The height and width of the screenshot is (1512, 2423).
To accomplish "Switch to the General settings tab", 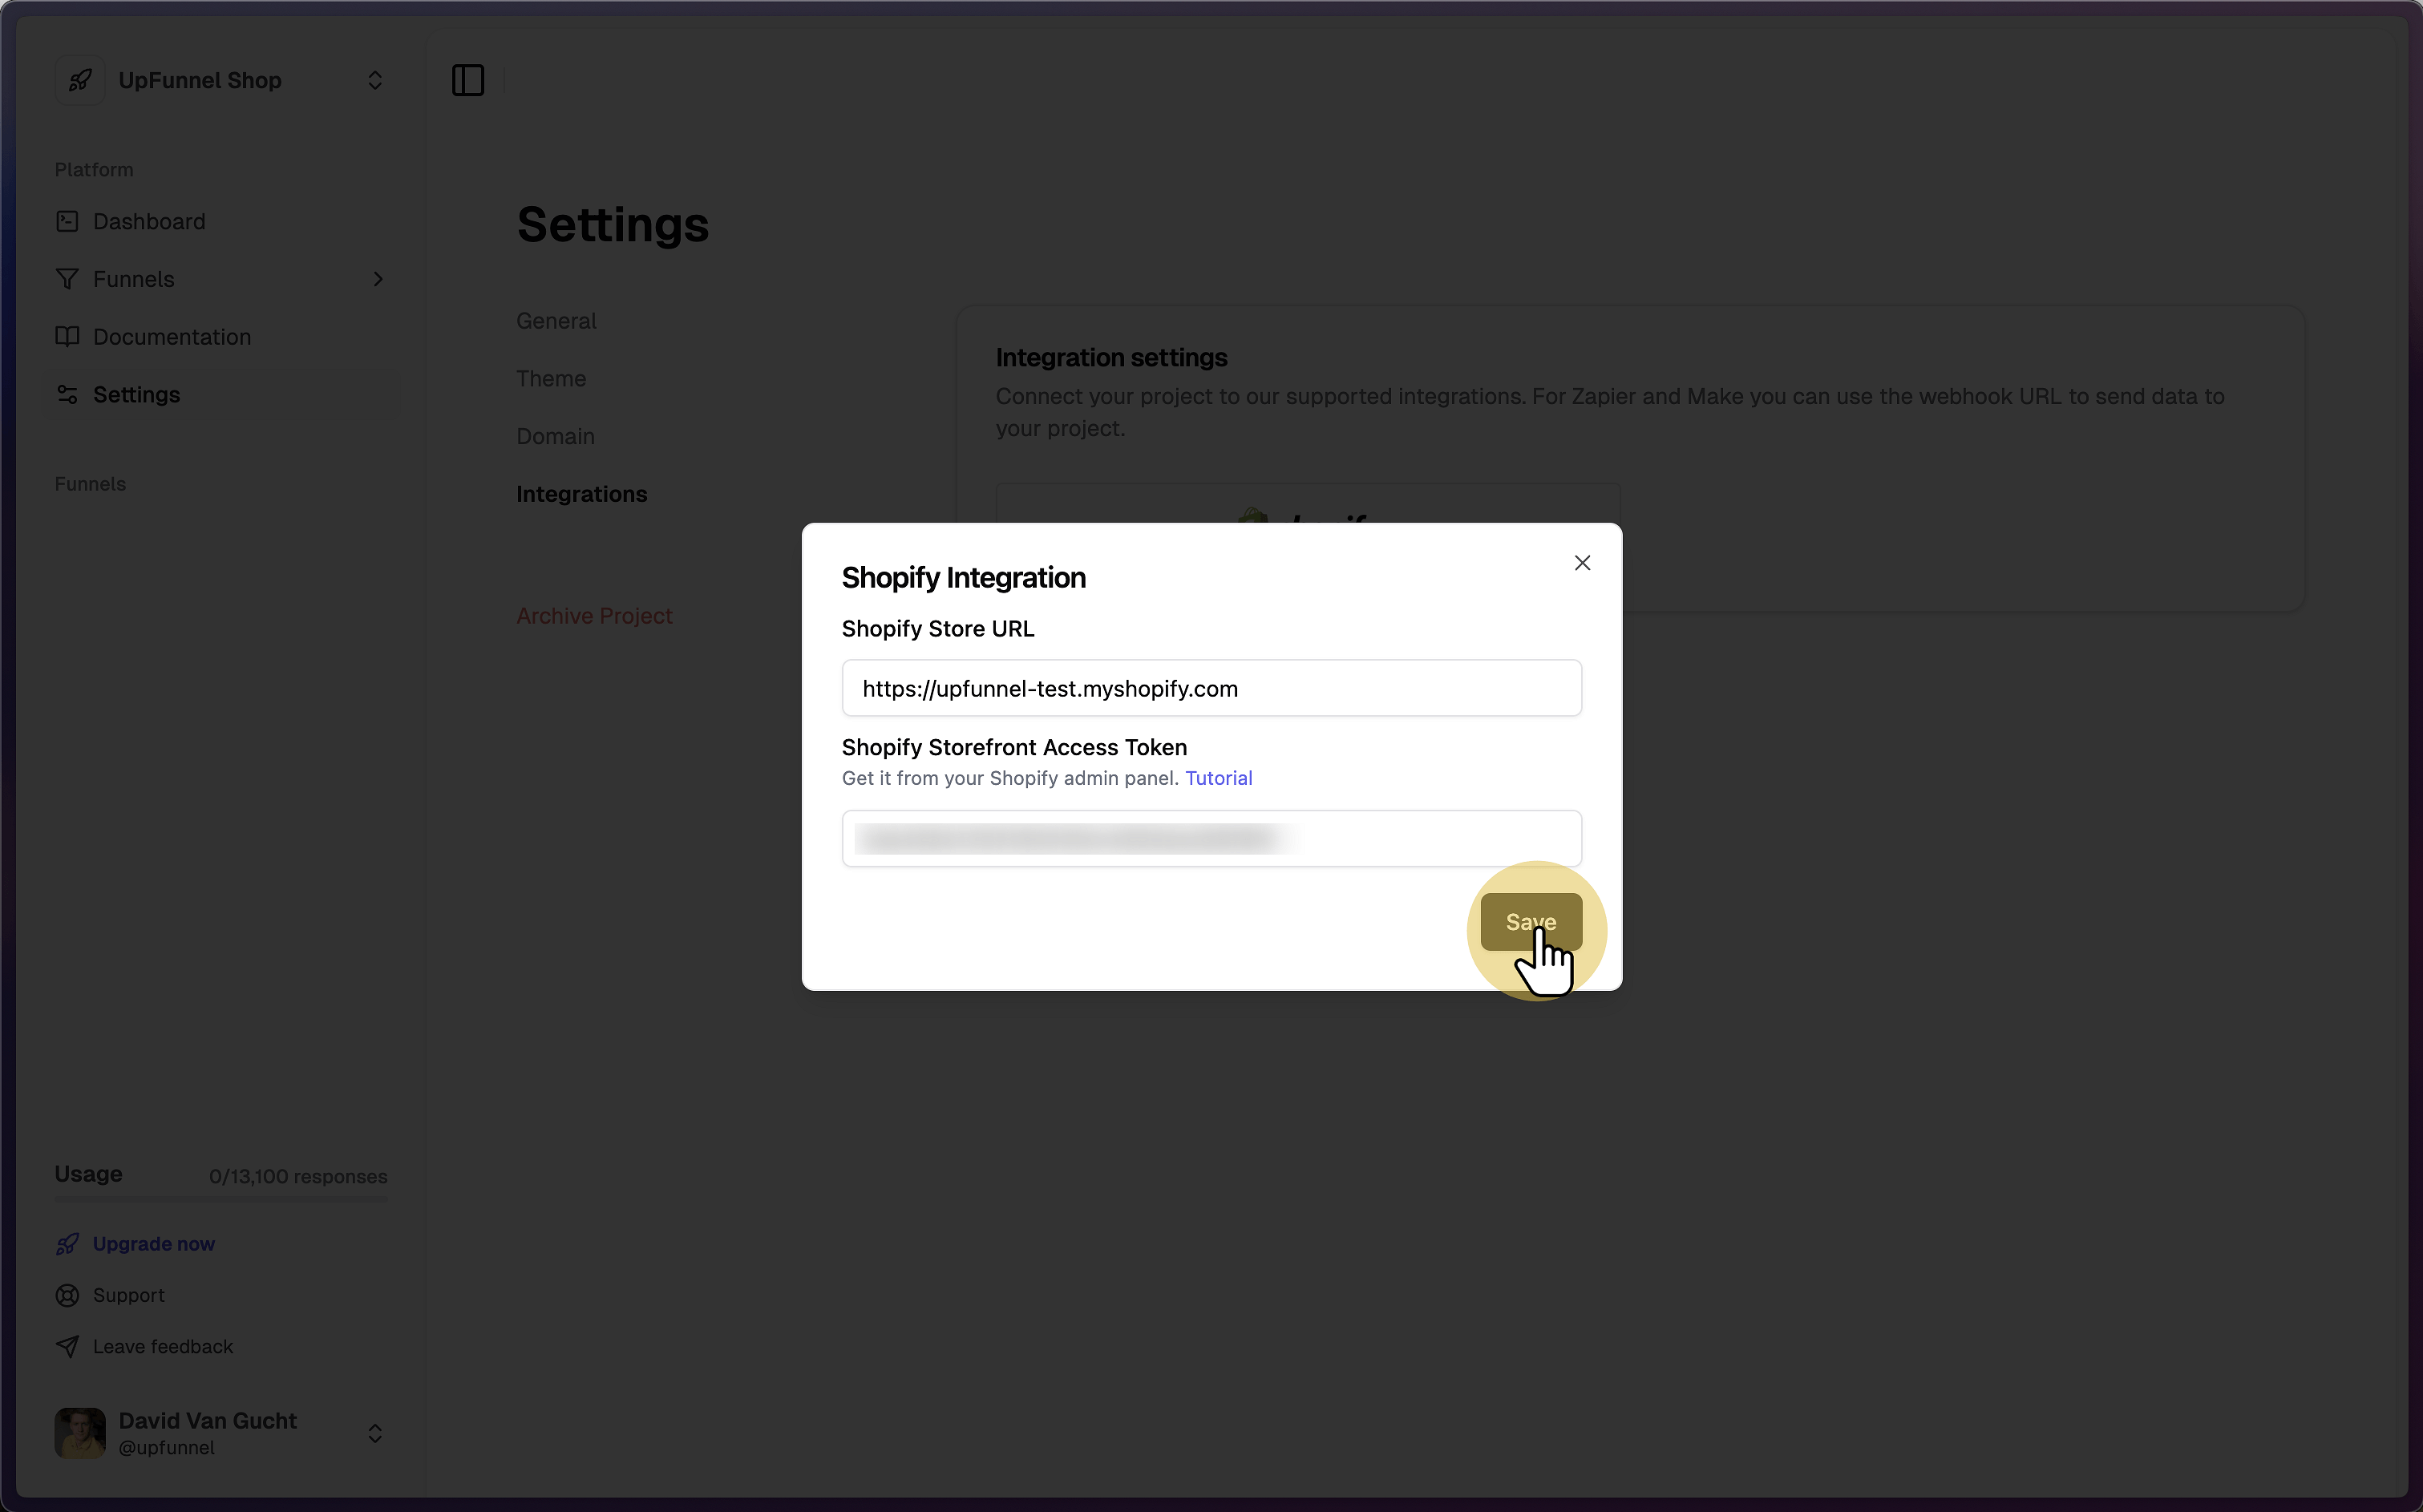I will [x=556, y=321].
